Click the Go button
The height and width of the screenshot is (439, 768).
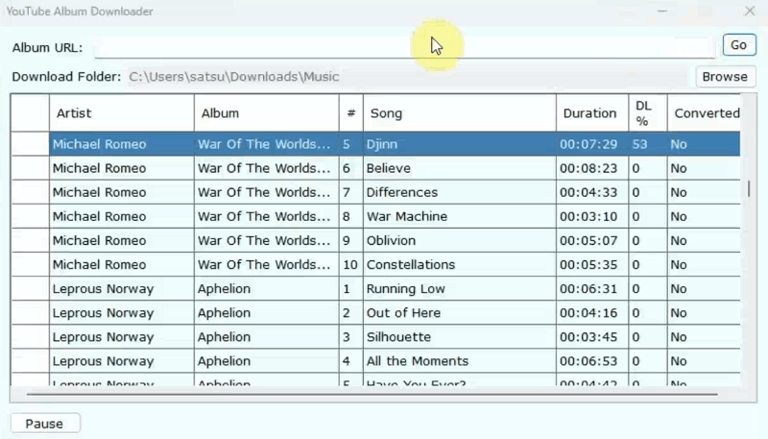(x=739, y=45)
